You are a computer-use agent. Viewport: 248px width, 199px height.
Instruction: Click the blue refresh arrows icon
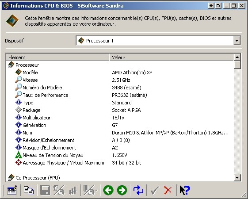click(x=138, y=190)
